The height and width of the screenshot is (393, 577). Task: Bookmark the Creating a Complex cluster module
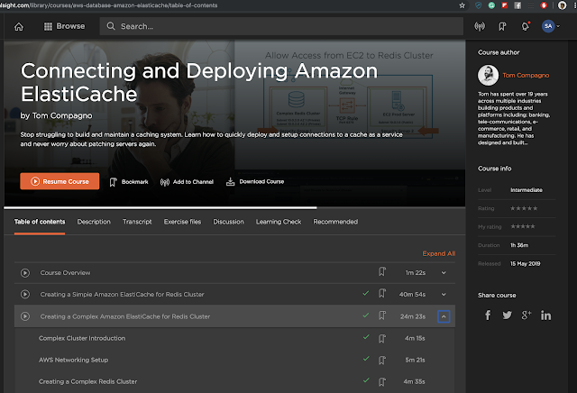pos(382,315)
